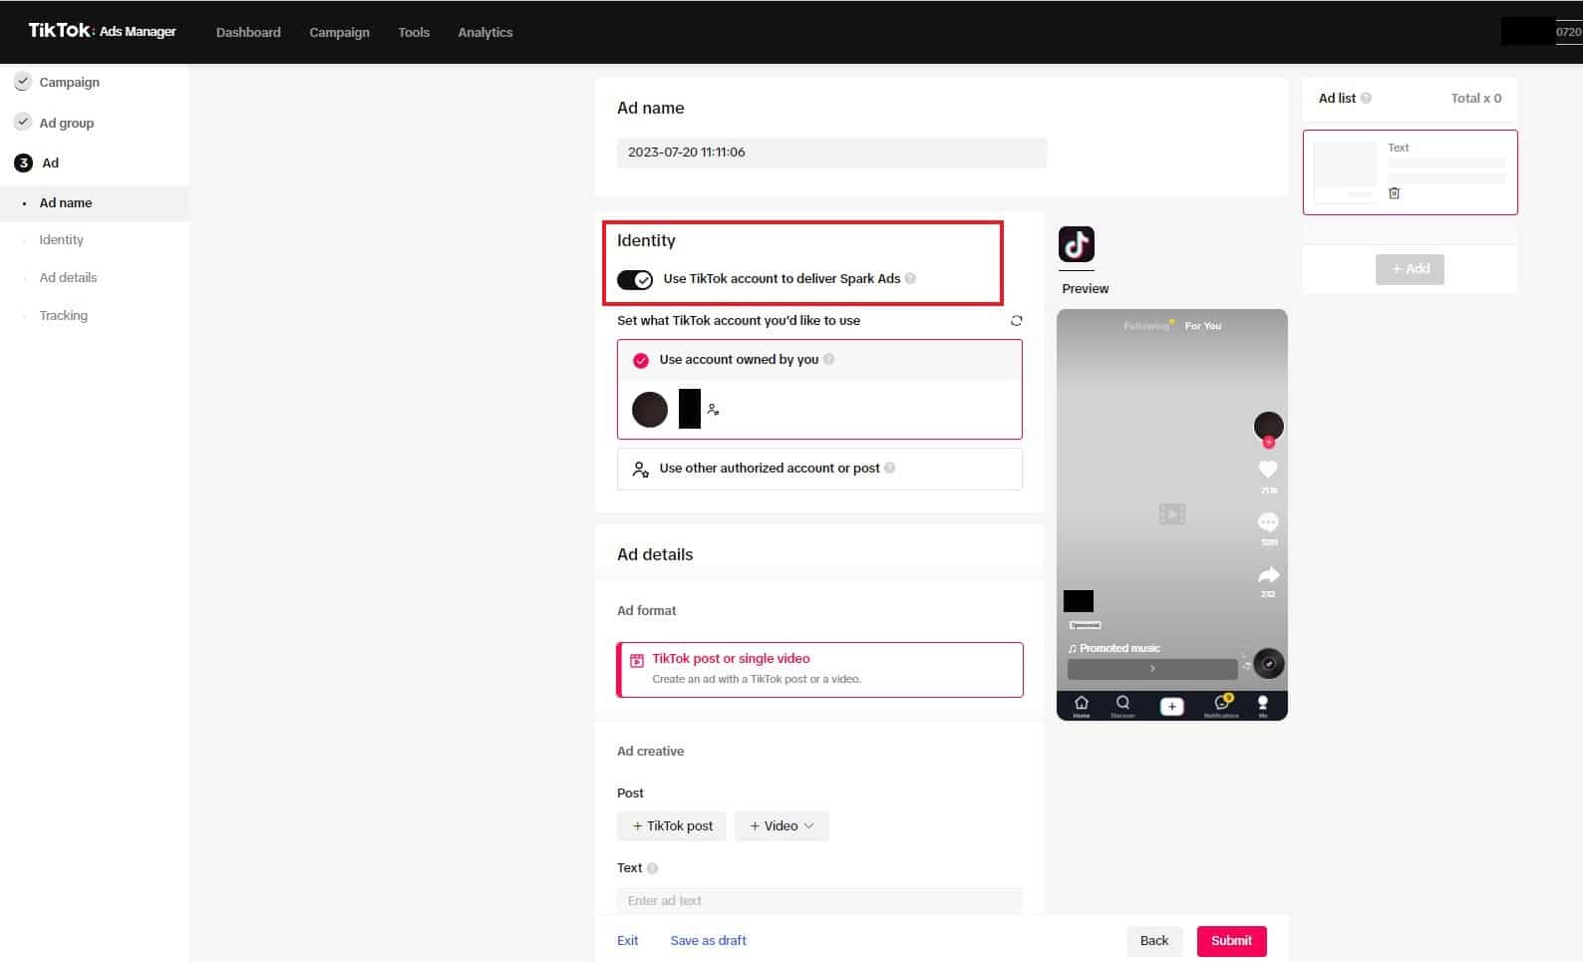Go to the Ad group step
The image size is (1583, 962).
(66, 123)
